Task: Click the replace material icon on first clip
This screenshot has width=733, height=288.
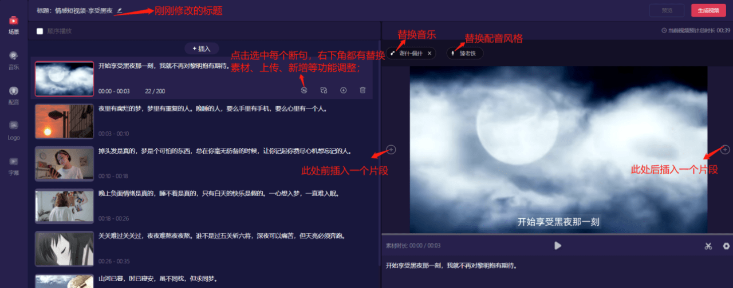Action: [x=304, y=90]
